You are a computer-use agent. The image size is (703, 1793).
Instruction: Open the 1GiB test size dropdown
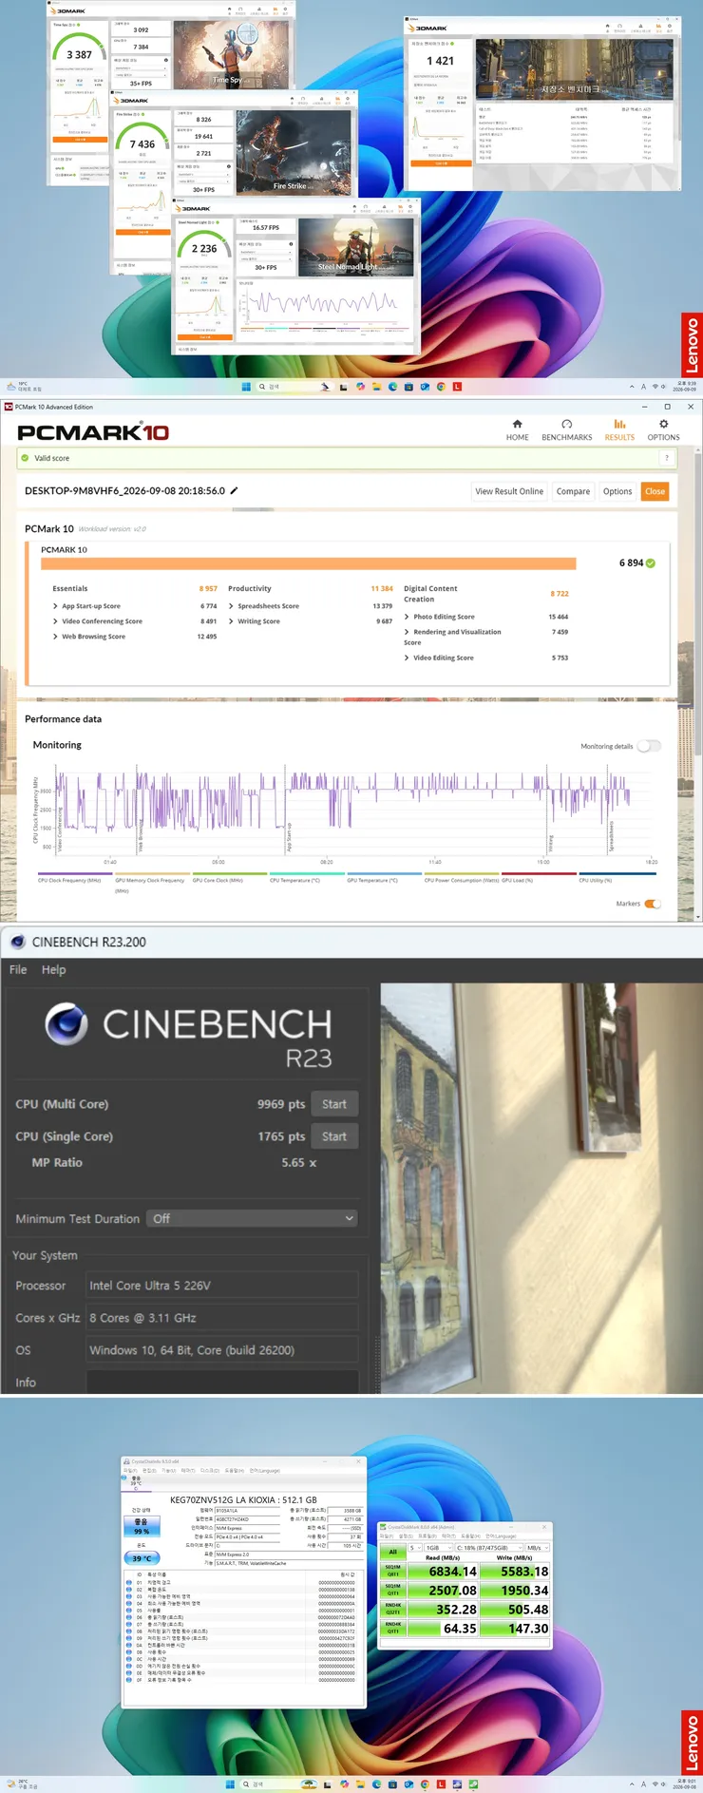click(x=438, y=1548)
